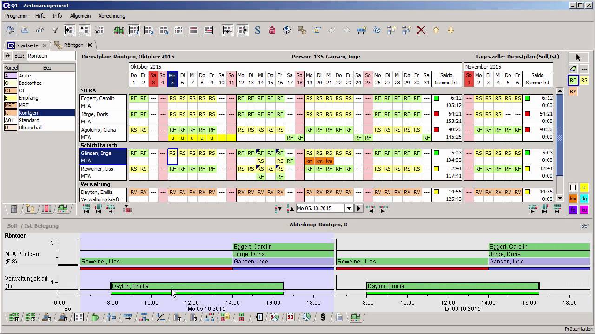Toggle the table view 3 toolbar button

click(x=164, y=30)
